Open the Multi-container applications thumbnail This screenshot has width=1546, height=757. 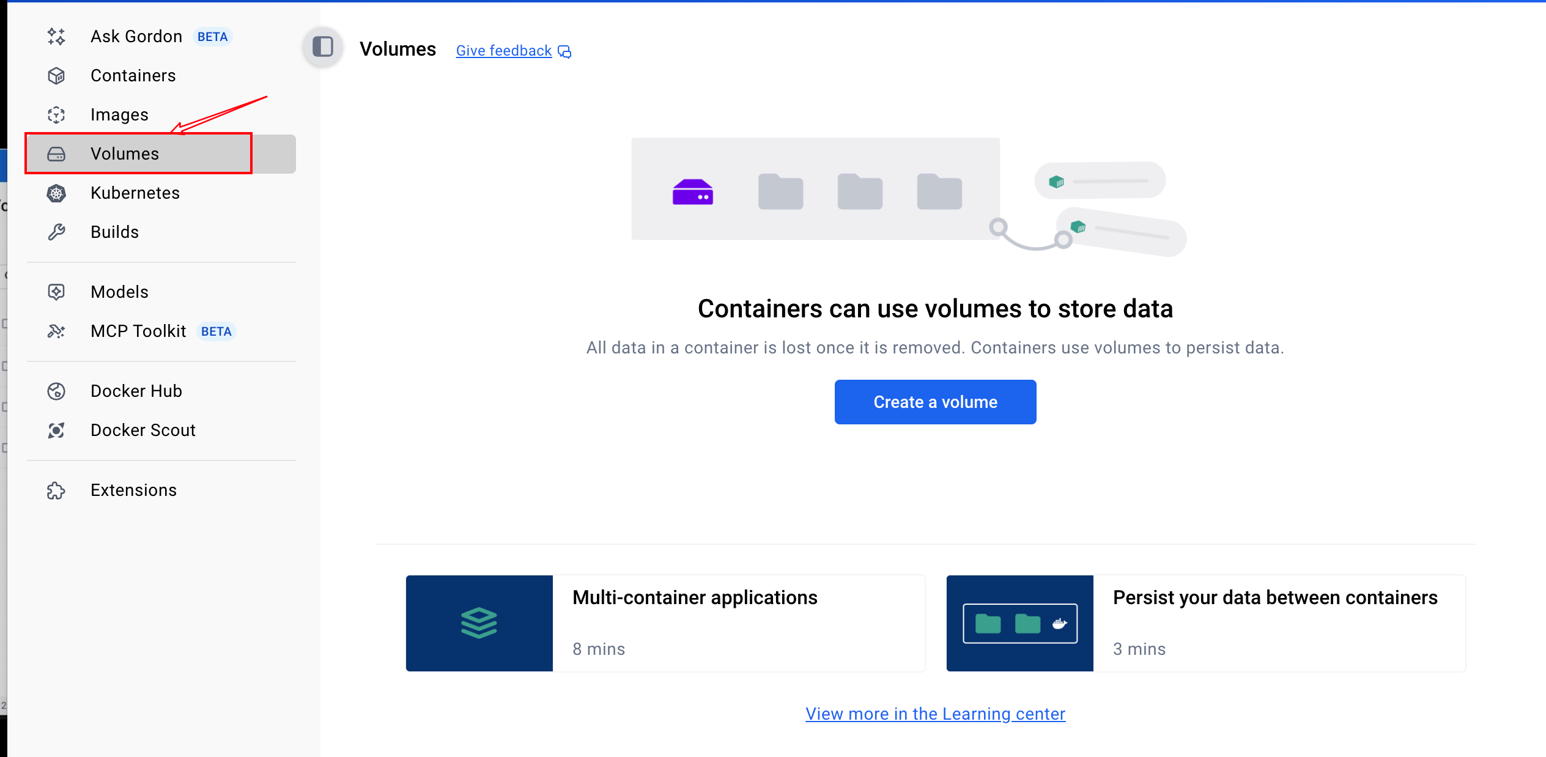tap(479, 623)
